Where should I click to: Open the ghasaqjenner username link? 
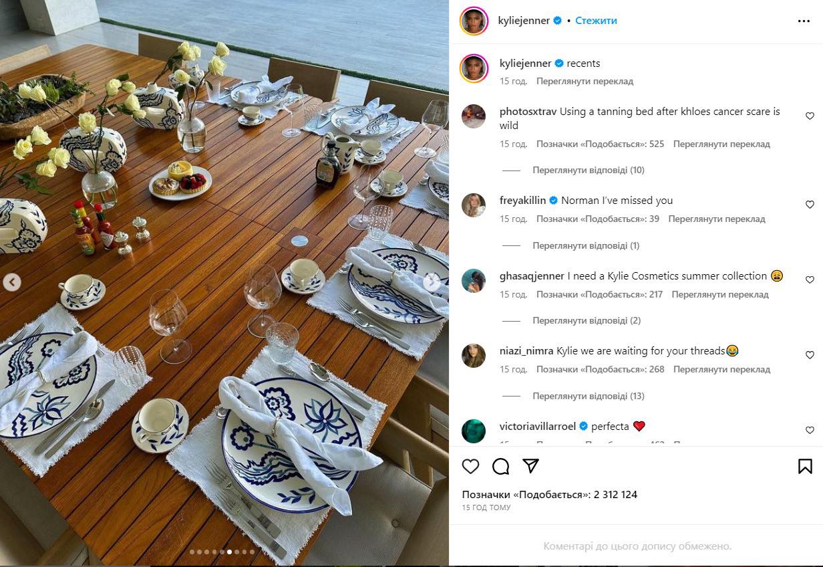[x=531, y=275]
